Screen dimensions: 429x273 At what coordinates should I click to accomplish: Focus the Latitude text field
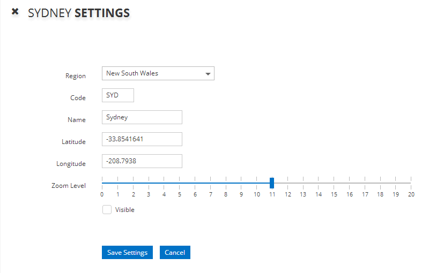142,139
